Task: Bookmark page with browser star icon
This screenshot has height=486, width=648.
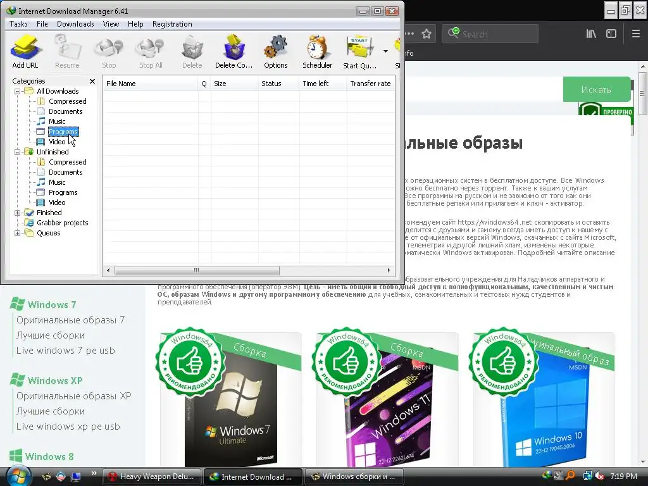Action: click(427, 34)
